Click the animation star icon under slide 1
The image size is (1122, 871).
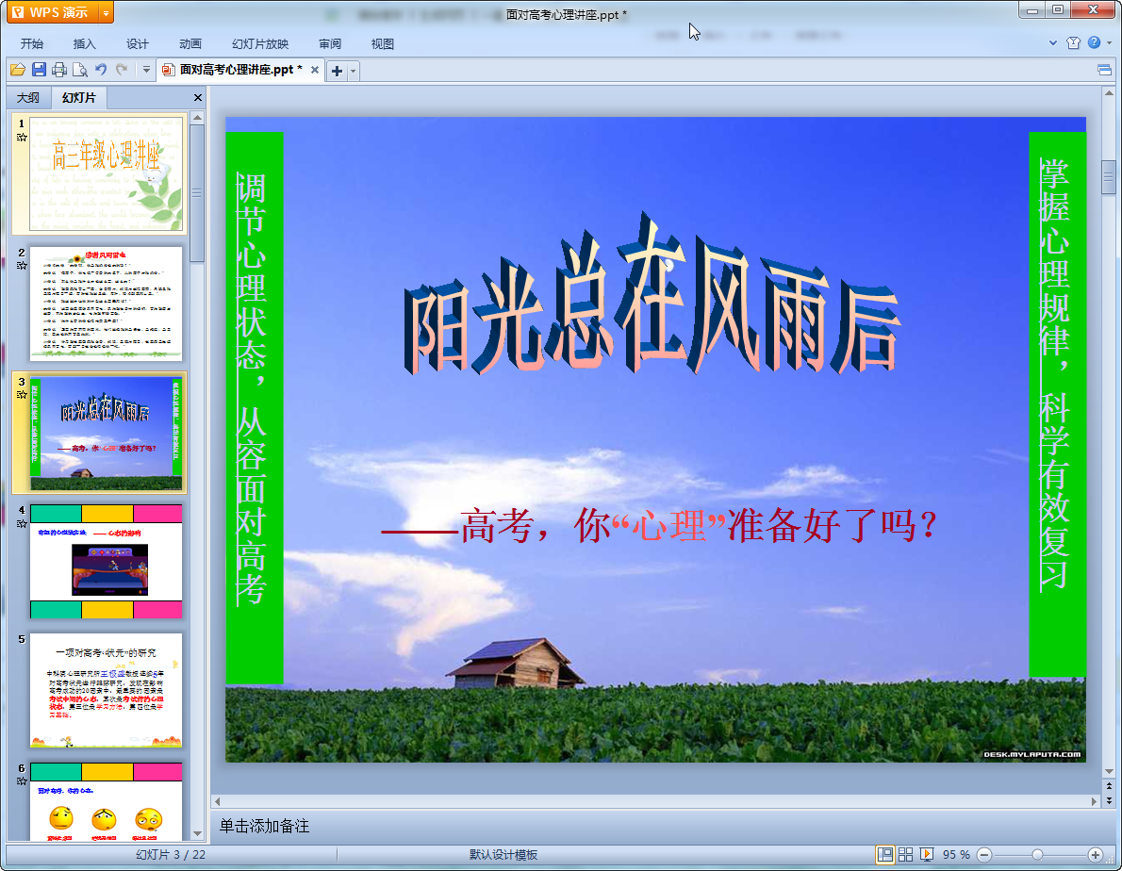22,137
